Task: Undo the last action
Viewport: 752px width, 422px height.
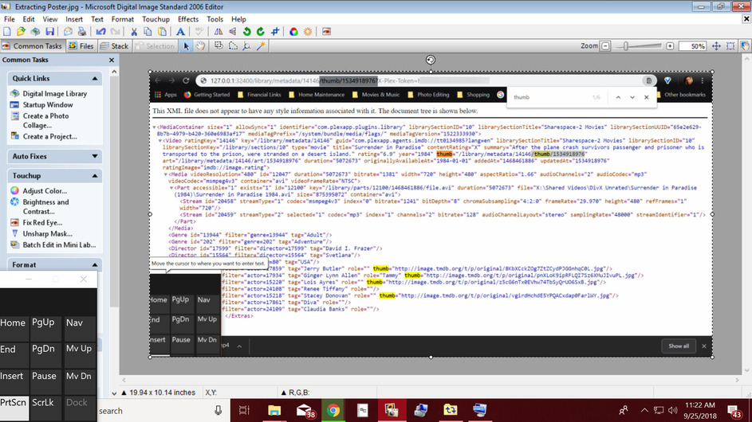Action: pyautogui.click(x=100, y=32)
